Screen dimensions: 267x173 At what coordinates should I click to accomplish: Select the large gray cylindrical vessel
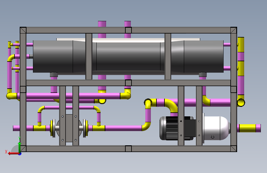tap(128, 57)
